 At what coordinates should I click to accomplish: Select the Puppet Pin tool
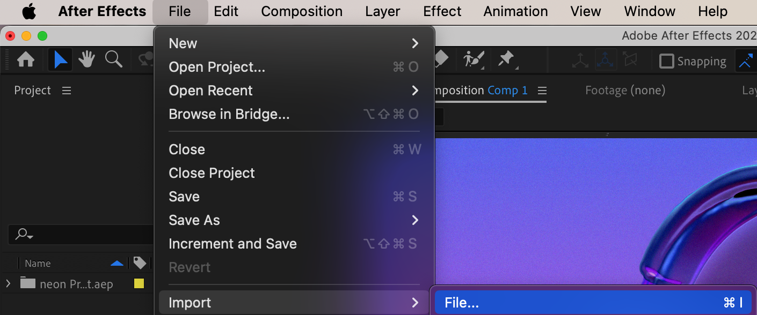point(506,59)
